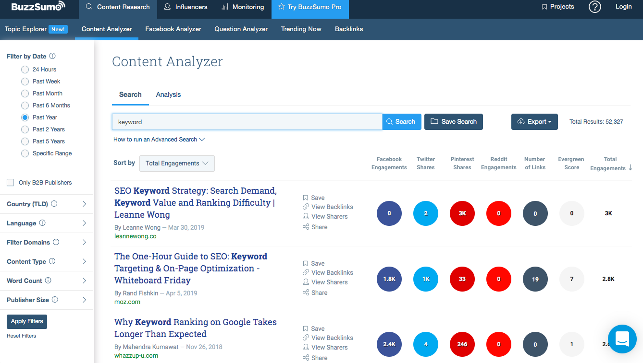
Task: Click number of links circle showing 19
Action: pos(535,279)
